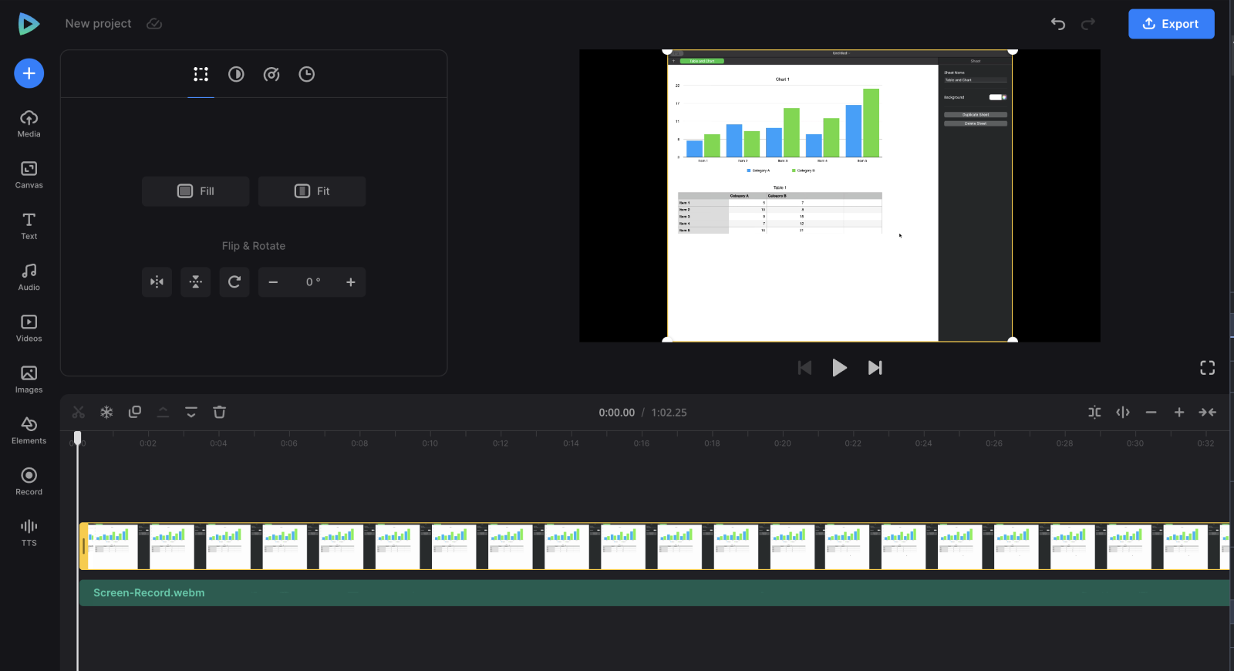Duplicate the selected clip
The width and height of the screenshot is (1234, 671).
click(x=135, y=413)
